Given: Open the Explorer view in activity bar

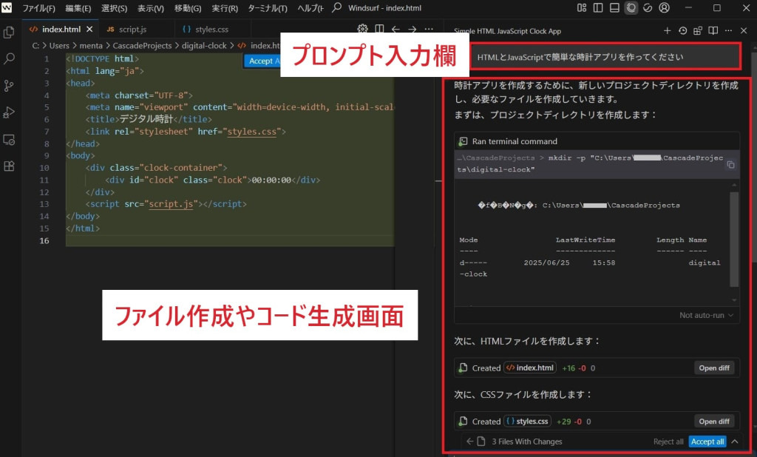Looking at the screenshot, I should pyautogui.click(x=9, y=33).
